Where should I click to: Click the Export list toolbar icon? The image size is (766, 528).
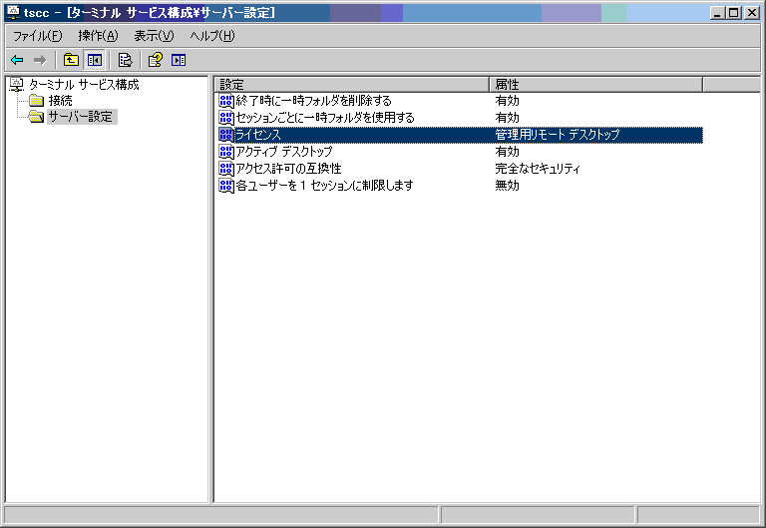pos(125,60)
